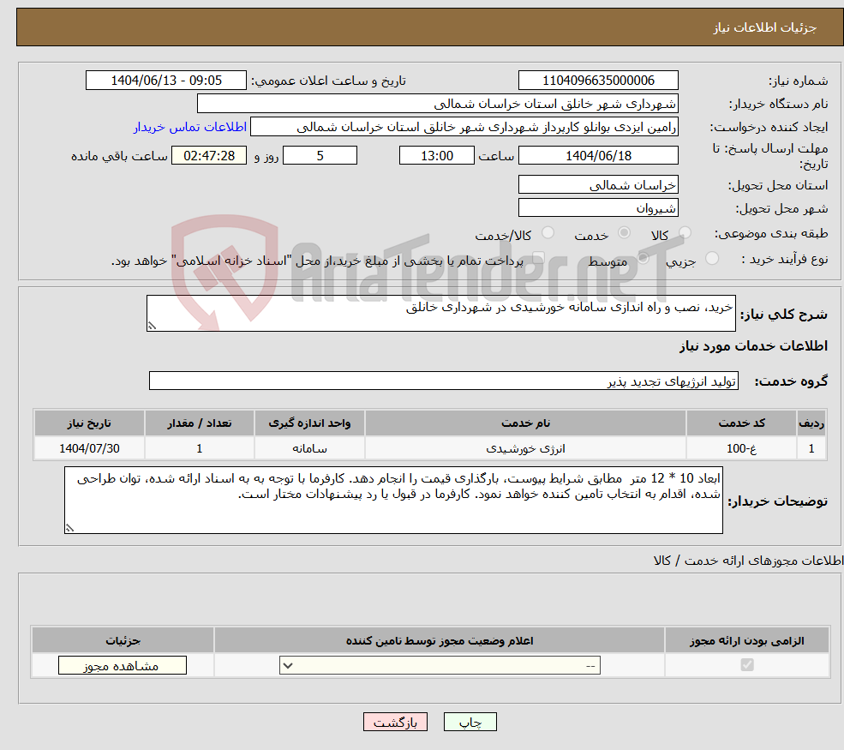
Task: Click the remaining time field 02:47:28
Action: tap(209, 156)
